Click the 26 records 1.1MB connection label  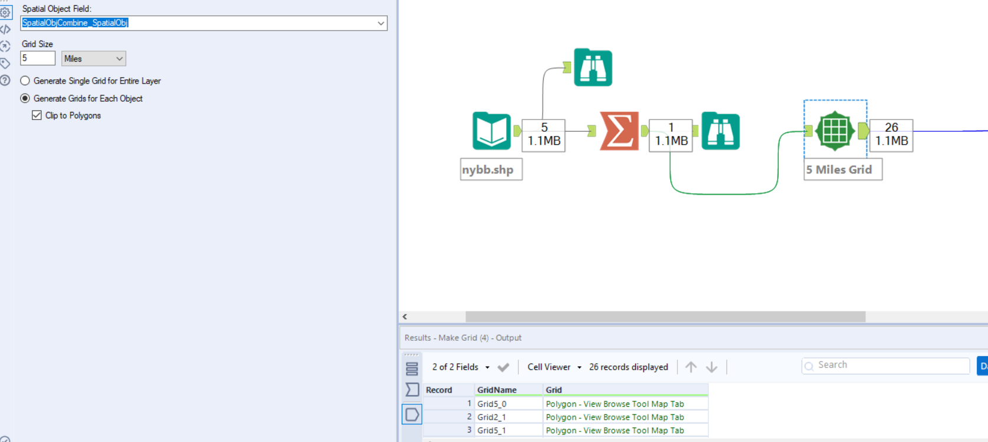(x=891, y=135)
